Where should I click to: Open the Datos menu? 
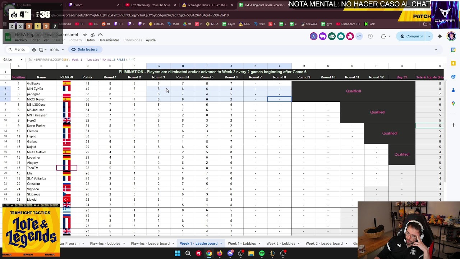point(90,40)
